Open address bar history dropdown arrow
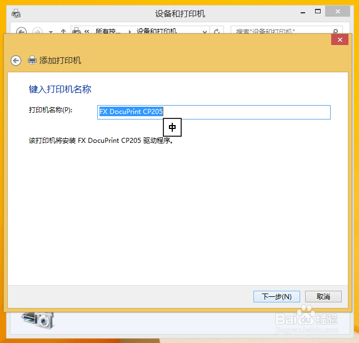The image size is (359, 343). [205, 32]
